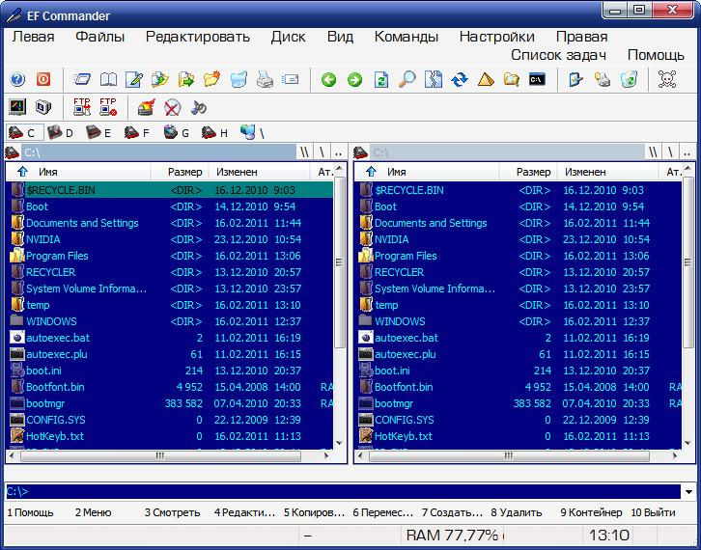Click right panel horizontal scrollbar thumb
Screen dimensions: 701x550
509,456
